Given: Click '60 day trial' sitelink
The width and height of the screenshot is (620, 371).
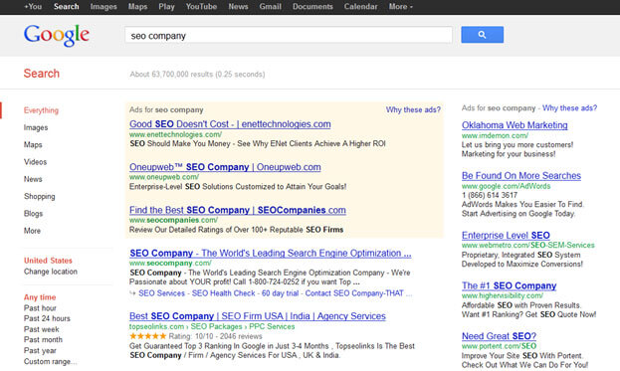Looking at the screenshot, I should pyautogui.click(x=280, y=293).
